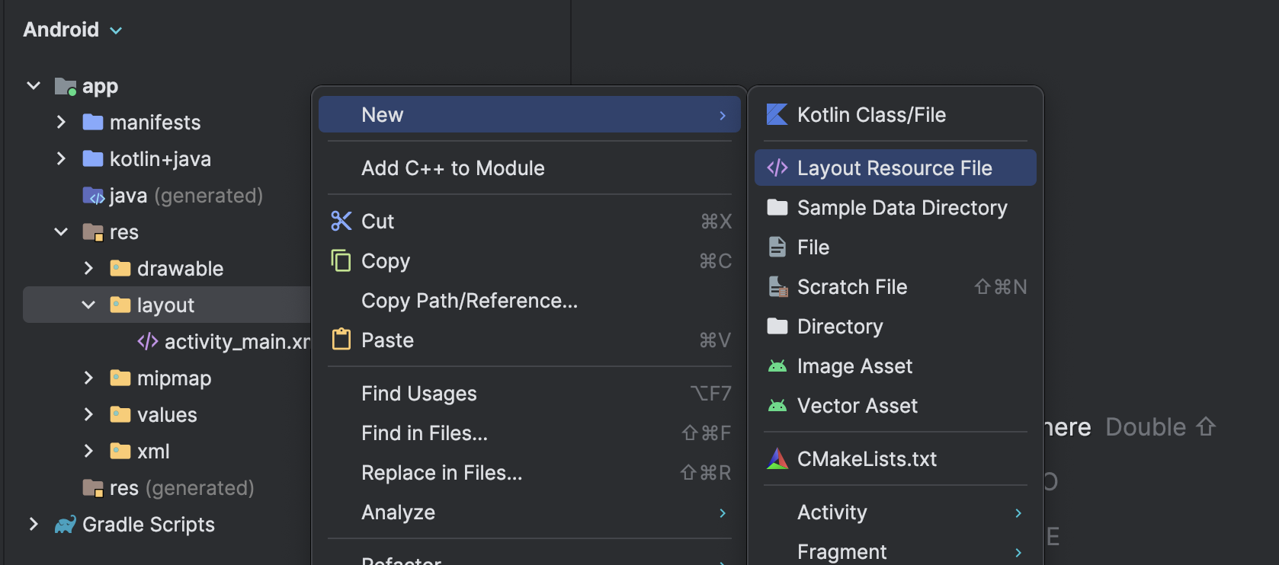Viewport: 1279px width, 565px height.
Task: Collapse the layout folder
Action: click(x=88, y=305)
